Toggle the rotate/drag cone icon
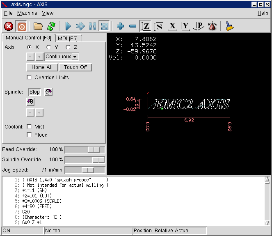The height and width of the screenshot is (236, 272). pyautogui.click(x=212, y=26)
